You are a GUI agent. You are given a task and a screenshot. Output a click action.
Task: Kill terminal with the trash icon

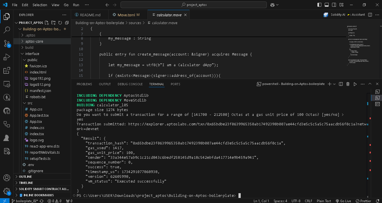[348, 84]
